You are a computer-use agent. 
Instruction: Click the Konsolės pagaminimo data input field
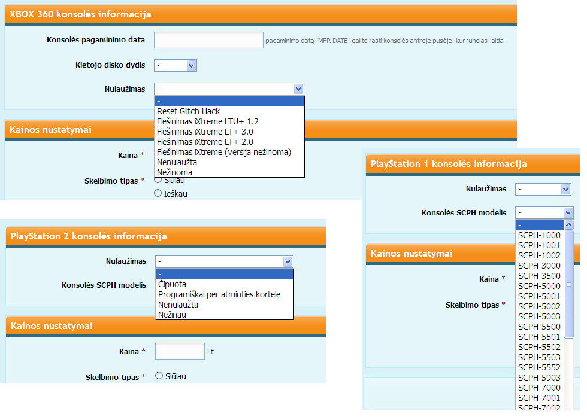[208, 40]
